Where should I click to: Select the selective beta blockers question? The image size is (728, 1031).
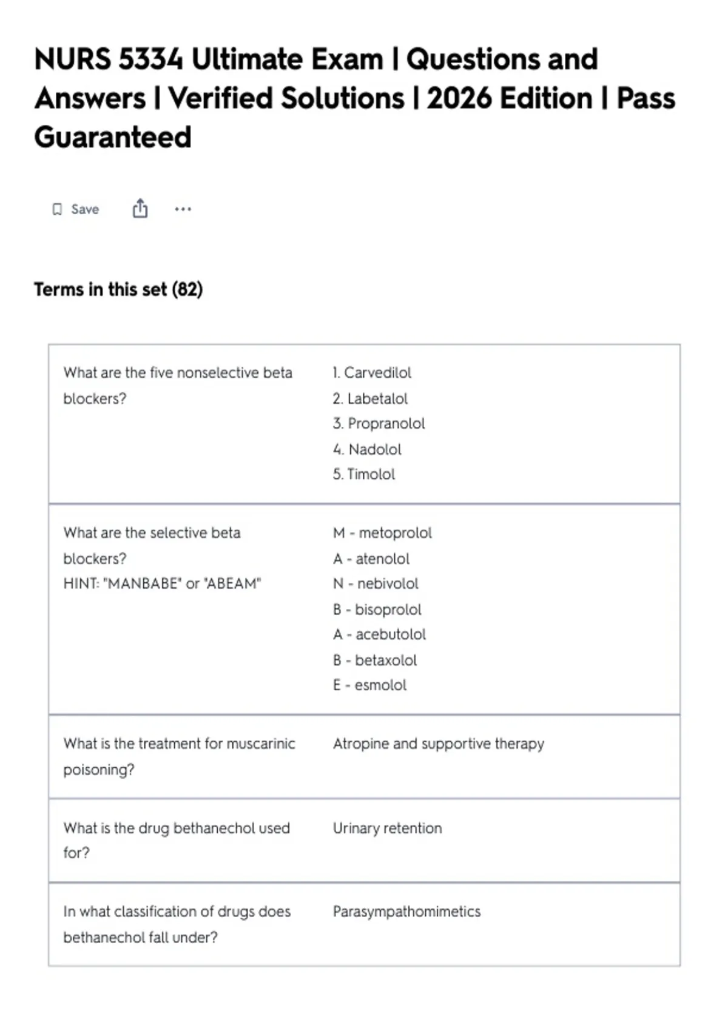click(x=152, y=545)
